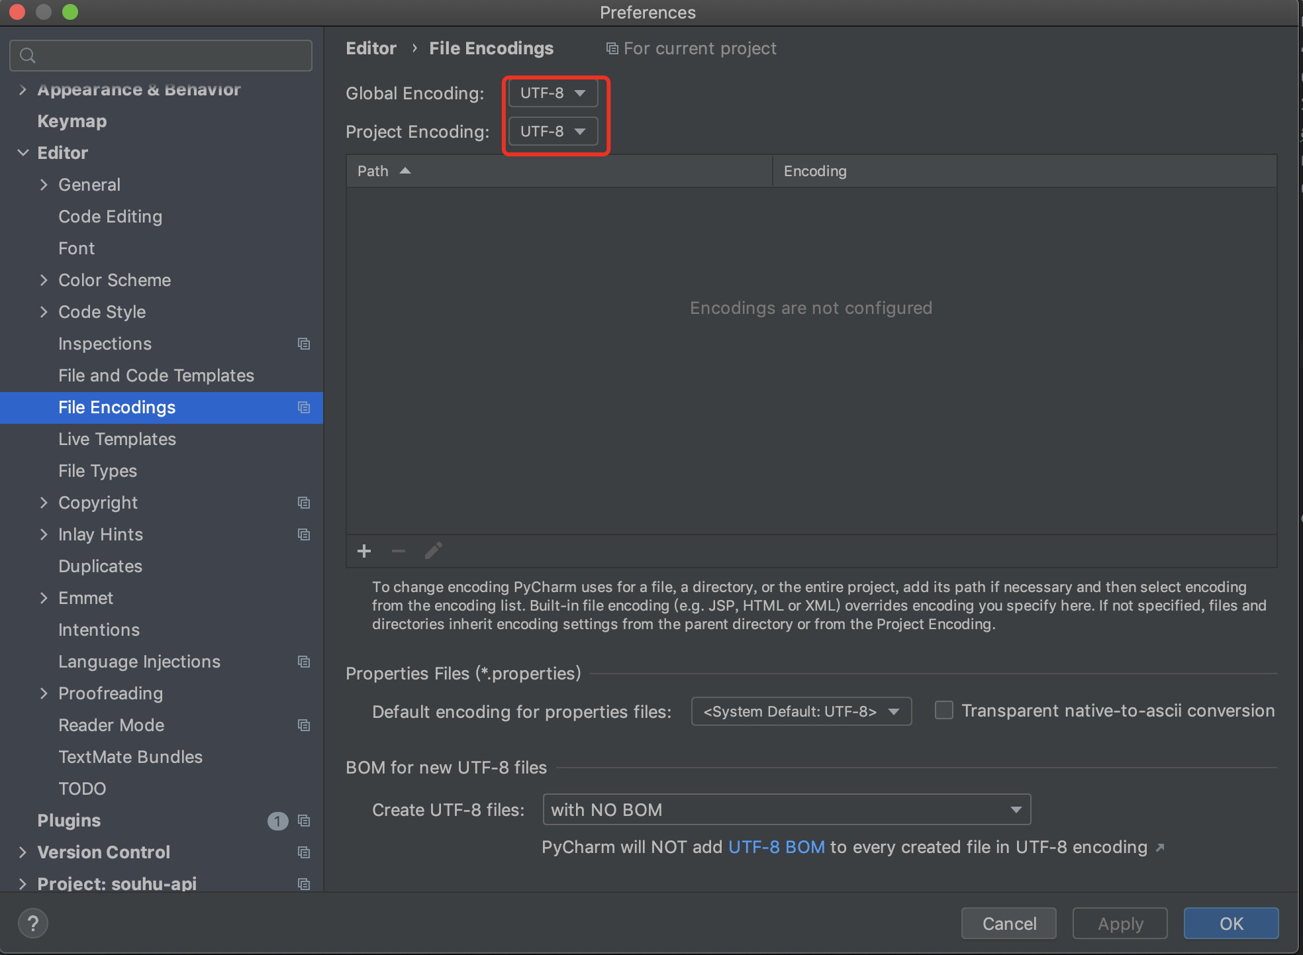
Task: Expand the Color Scheme tree node
Action: pos(44,280)
